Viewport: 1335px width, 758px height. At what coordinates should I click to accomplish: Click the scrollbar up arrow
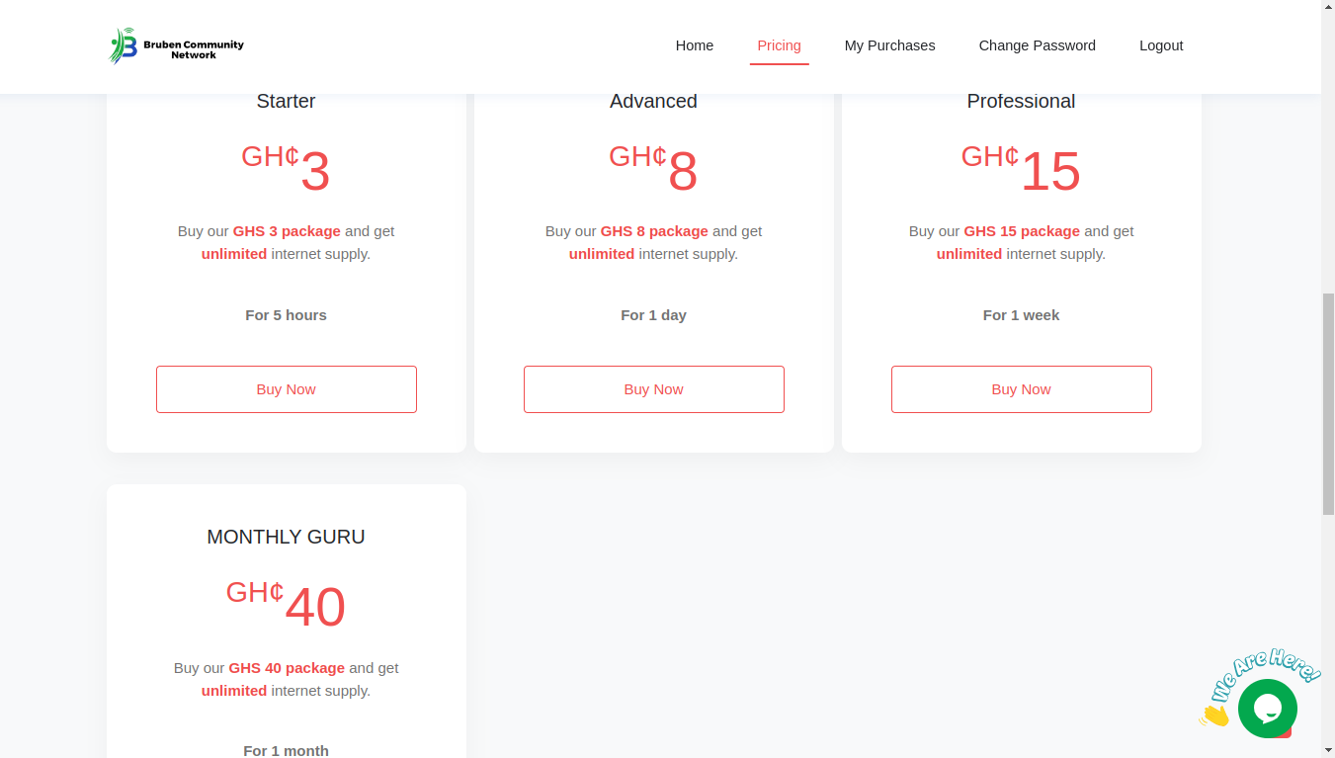click(1328, 7)
